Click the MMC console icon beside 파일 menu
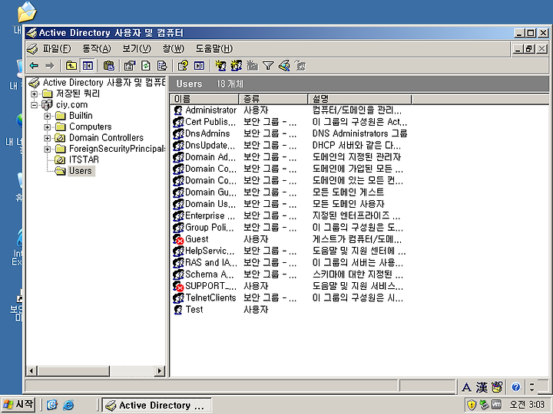 point(32,48)
